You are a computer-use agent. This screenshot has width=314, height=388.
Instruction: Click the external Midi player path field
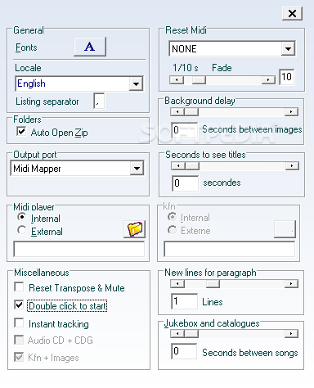click(x=79, y=249)
